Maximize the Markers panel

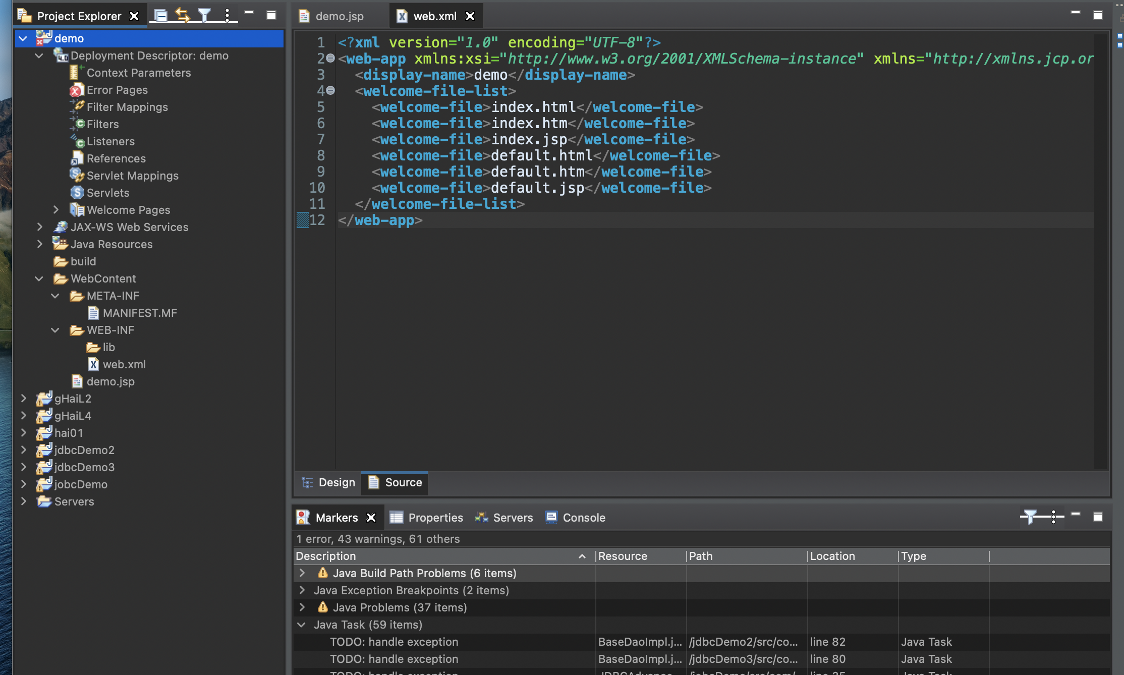tap(1098, 517)
